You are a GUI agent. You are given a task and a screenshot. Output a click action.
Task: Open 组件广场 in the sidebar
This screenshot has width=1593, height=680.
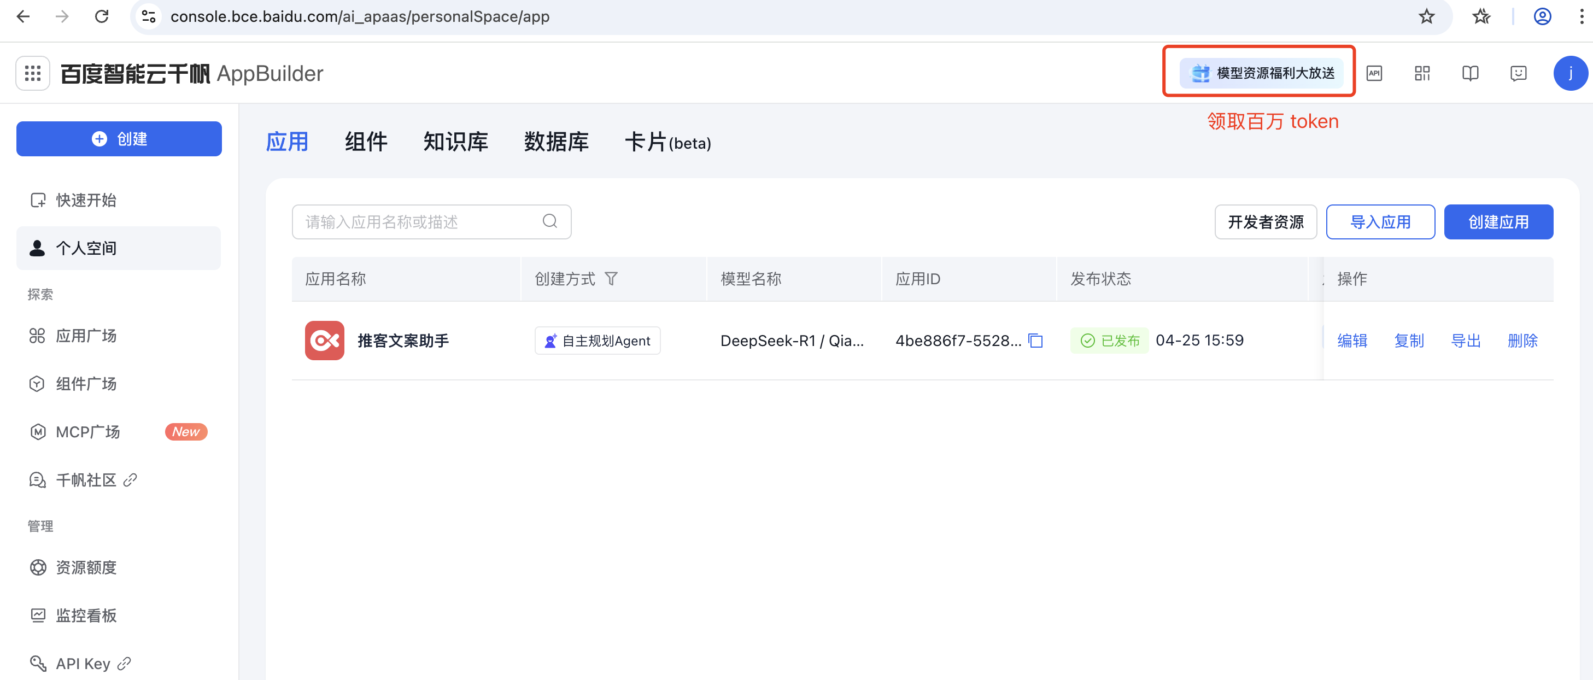tap(119, 384)
